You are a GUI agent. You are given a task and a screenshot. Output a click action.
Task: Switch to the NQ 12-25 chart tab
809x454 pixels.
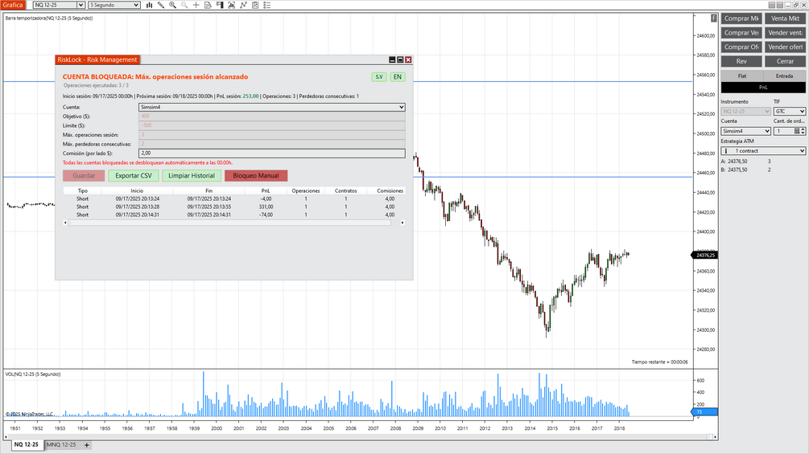[27, 444]
